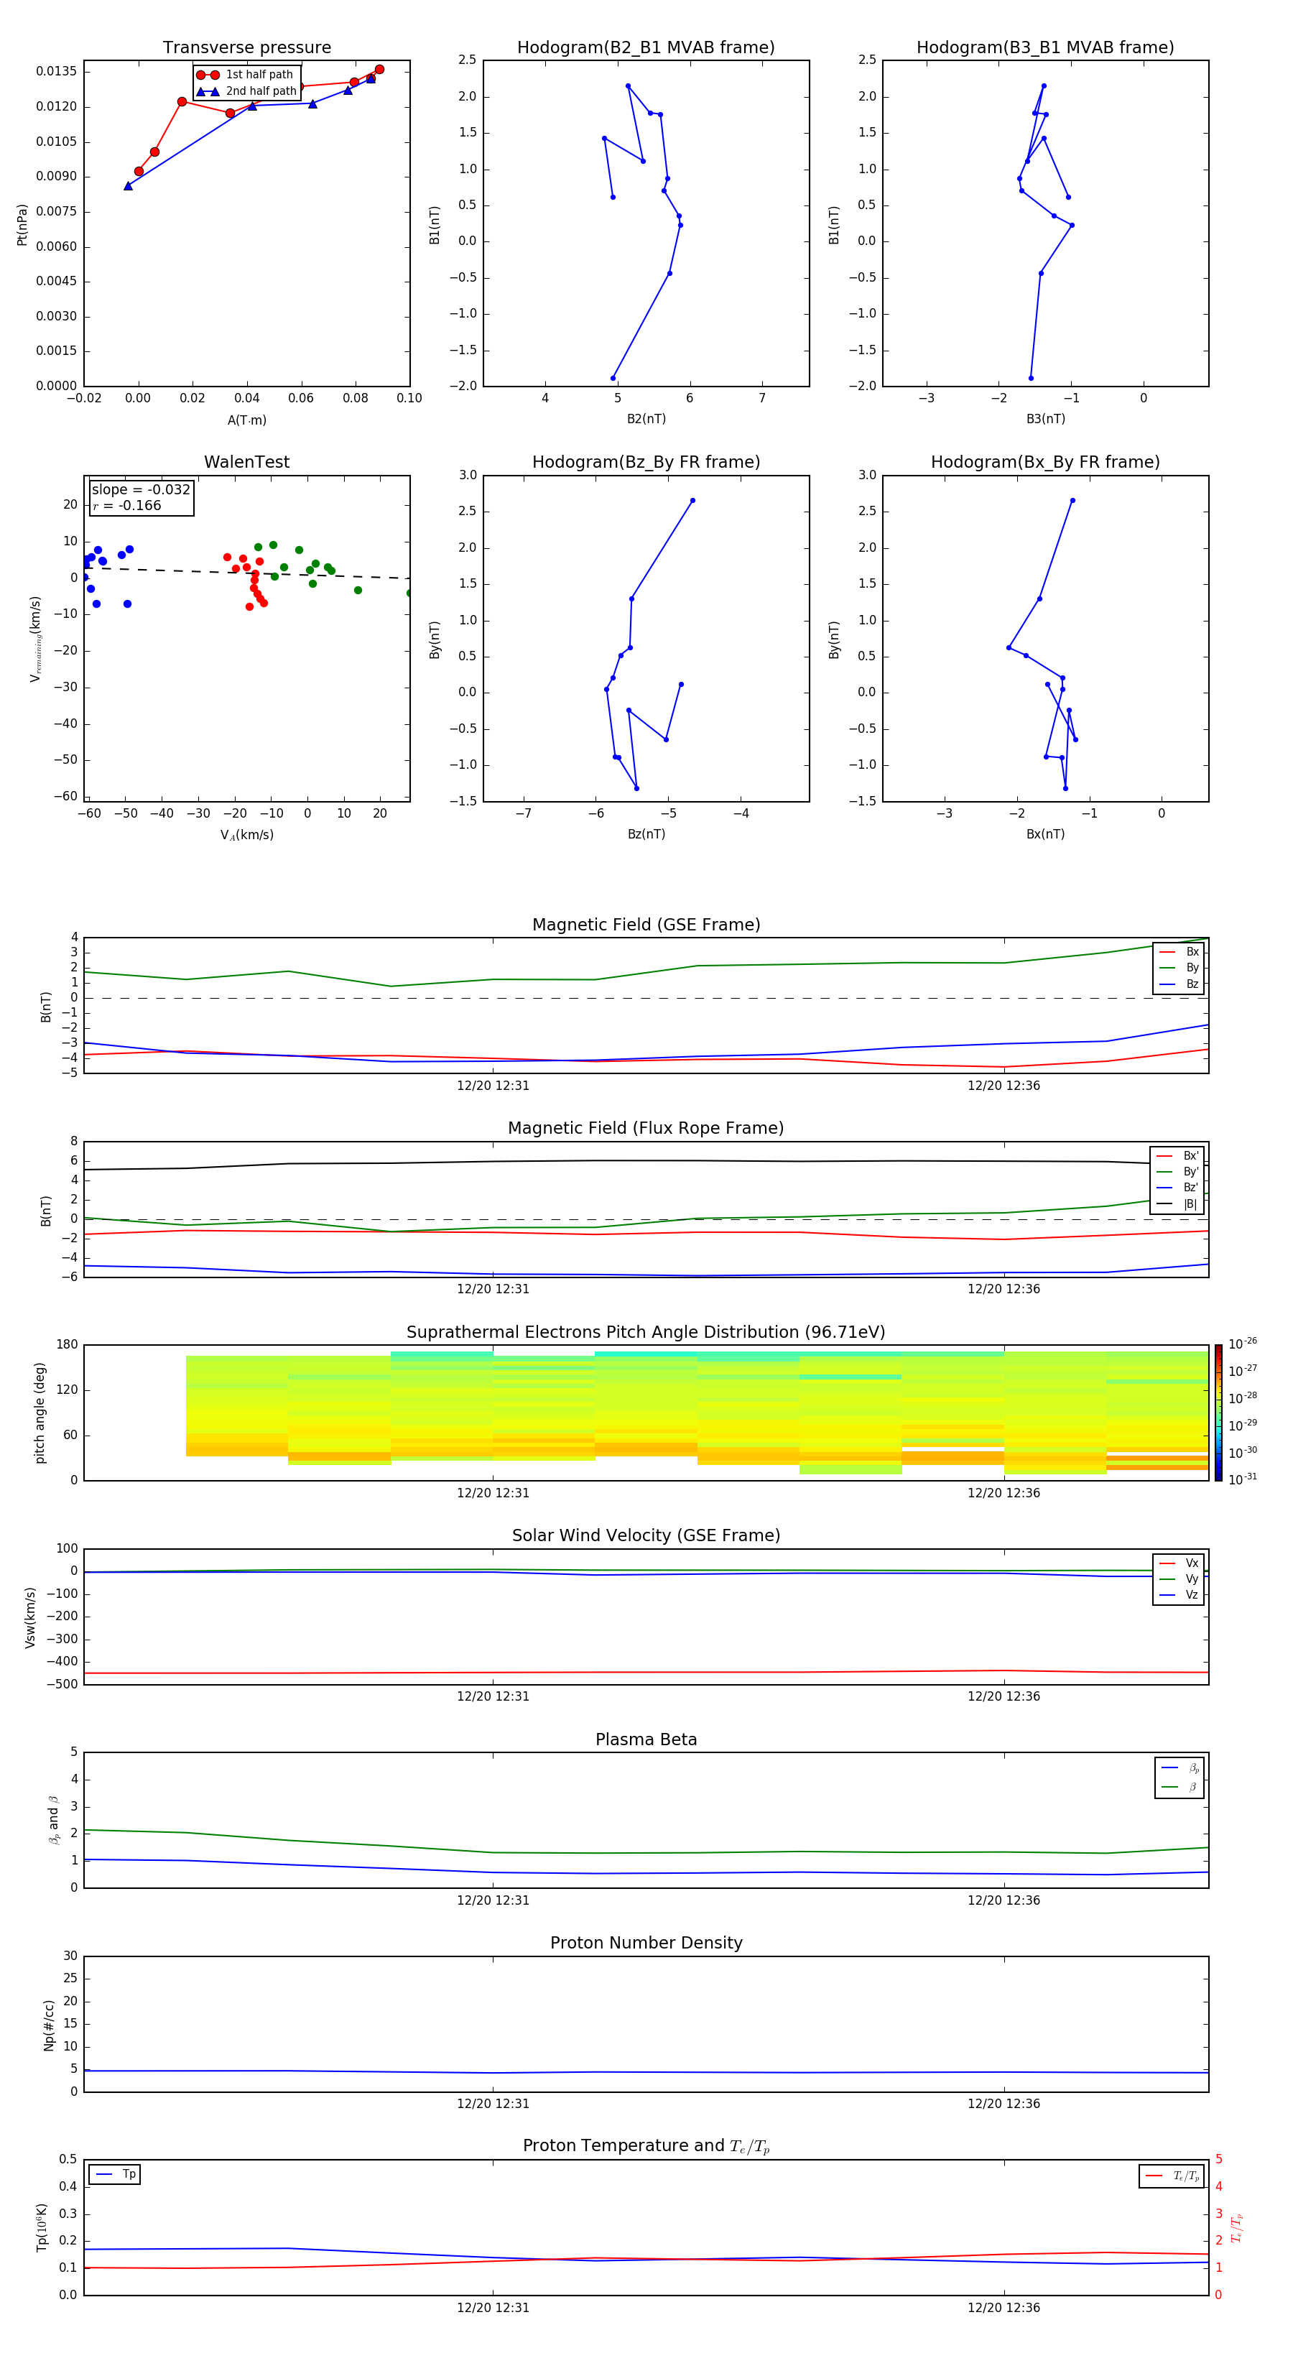The height and width of the screenshot is (2371, 1293).
Task: Click the 10^-31 colorbar tick label
Action: (x=1243, y=1479)
